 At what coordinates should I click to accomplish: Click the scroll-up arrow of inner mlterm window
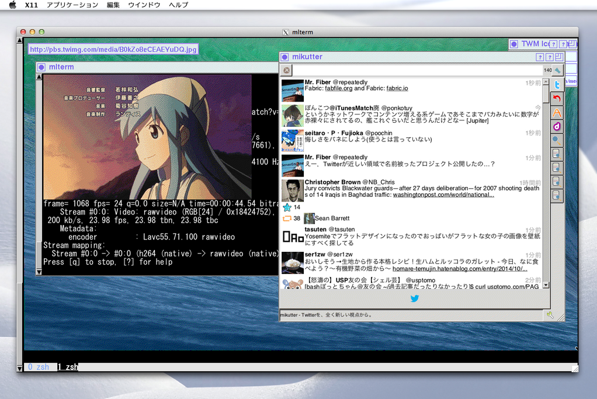39,77
